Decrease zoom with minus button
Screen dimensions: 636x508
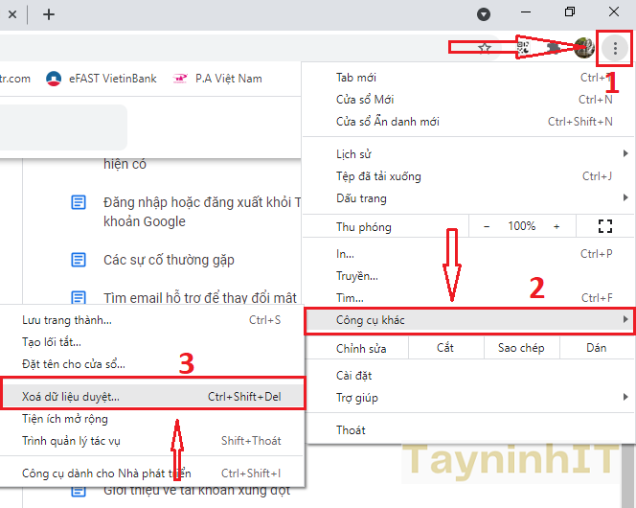487,226
